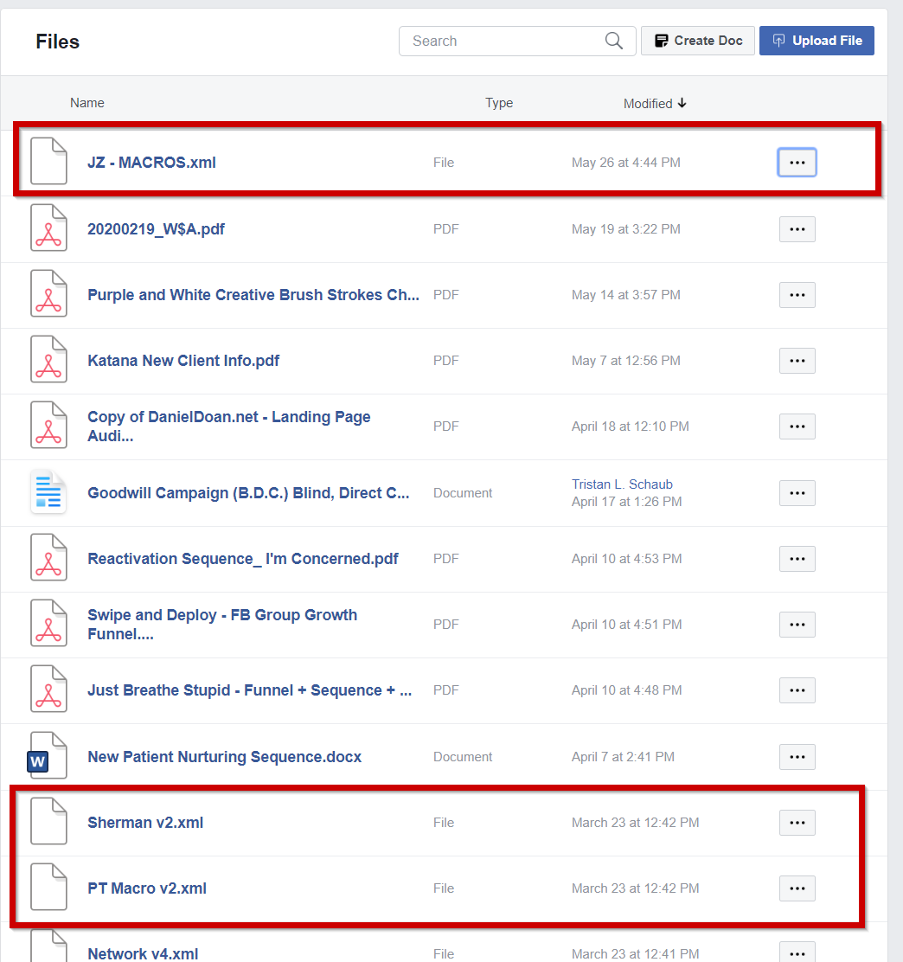This screenshot has width=903, height=962.
Task: Click the file icon beside Sherman v2.xml
Action: (48, 822)
